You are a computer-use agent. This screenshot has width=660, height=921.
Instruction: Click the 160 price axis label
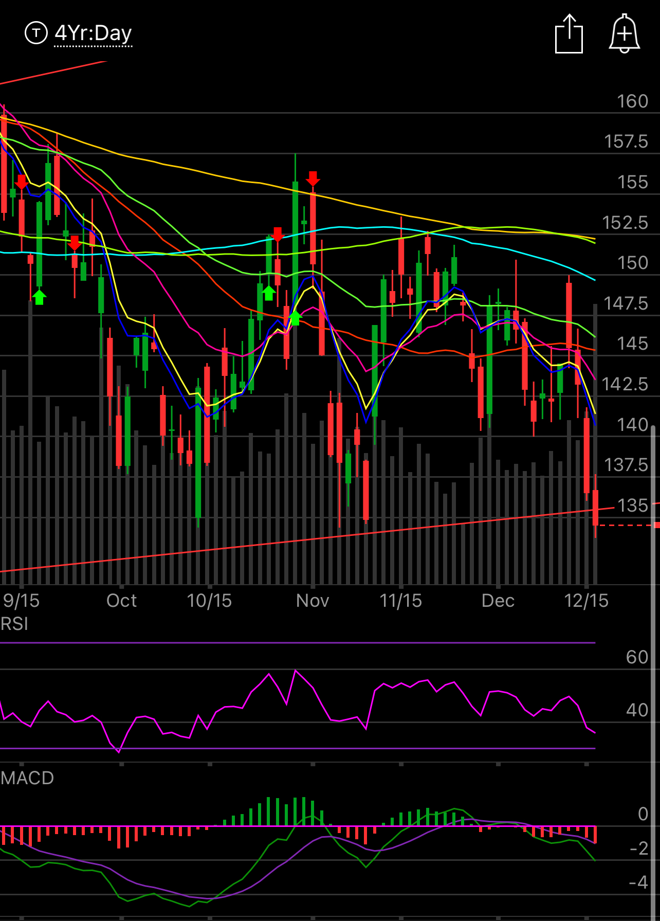click(x=632, y=101)
